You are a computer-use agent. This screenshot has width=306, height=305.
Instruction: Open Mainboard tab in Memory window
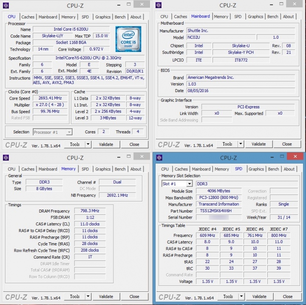(x=48, y=169)
